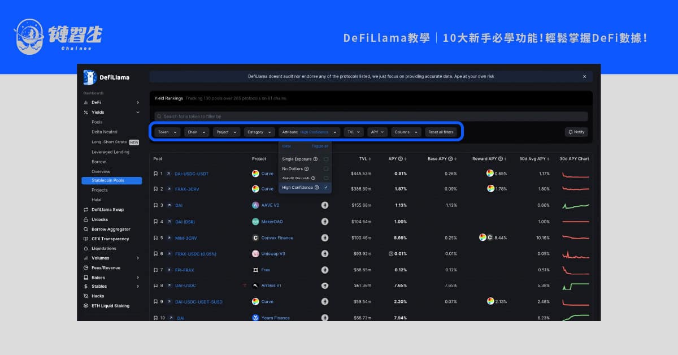This screenshot has height=355, width=678.
Task: Open the APY filter dropdown
Action: pos(377,132)
